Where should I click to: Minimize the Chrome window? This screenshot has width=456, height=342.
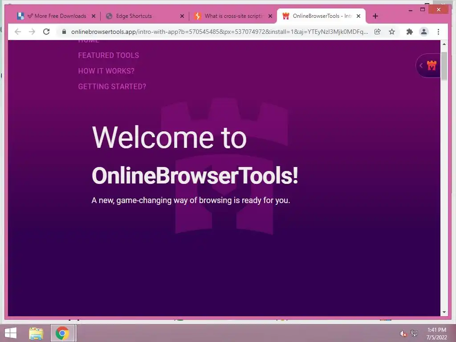[x=411, y=10]
